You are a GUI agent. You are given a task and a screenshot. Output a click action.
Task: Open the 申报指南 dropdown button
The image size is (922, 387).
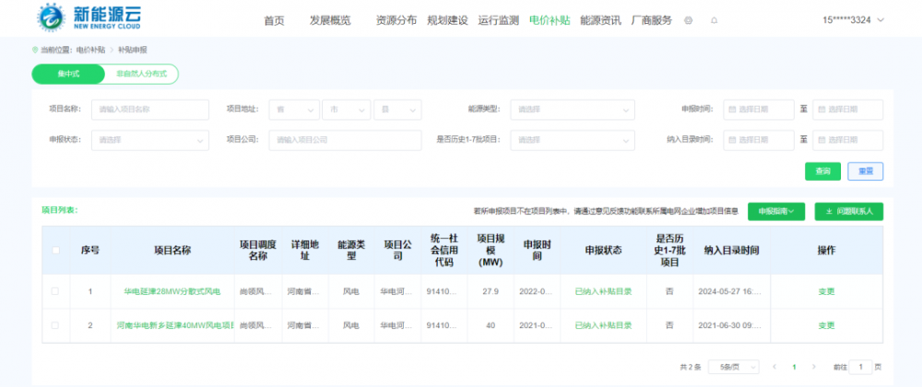coord(776,211)
